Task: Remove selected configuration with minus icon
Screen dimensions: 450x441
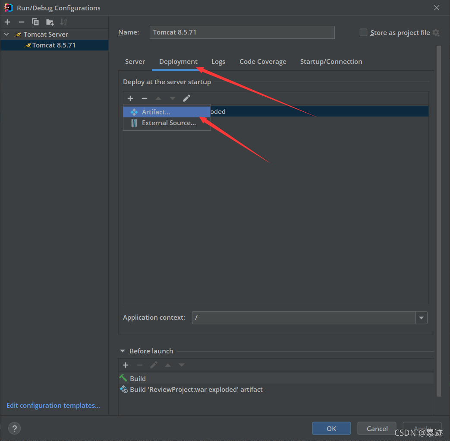Action: coord(22,22)
